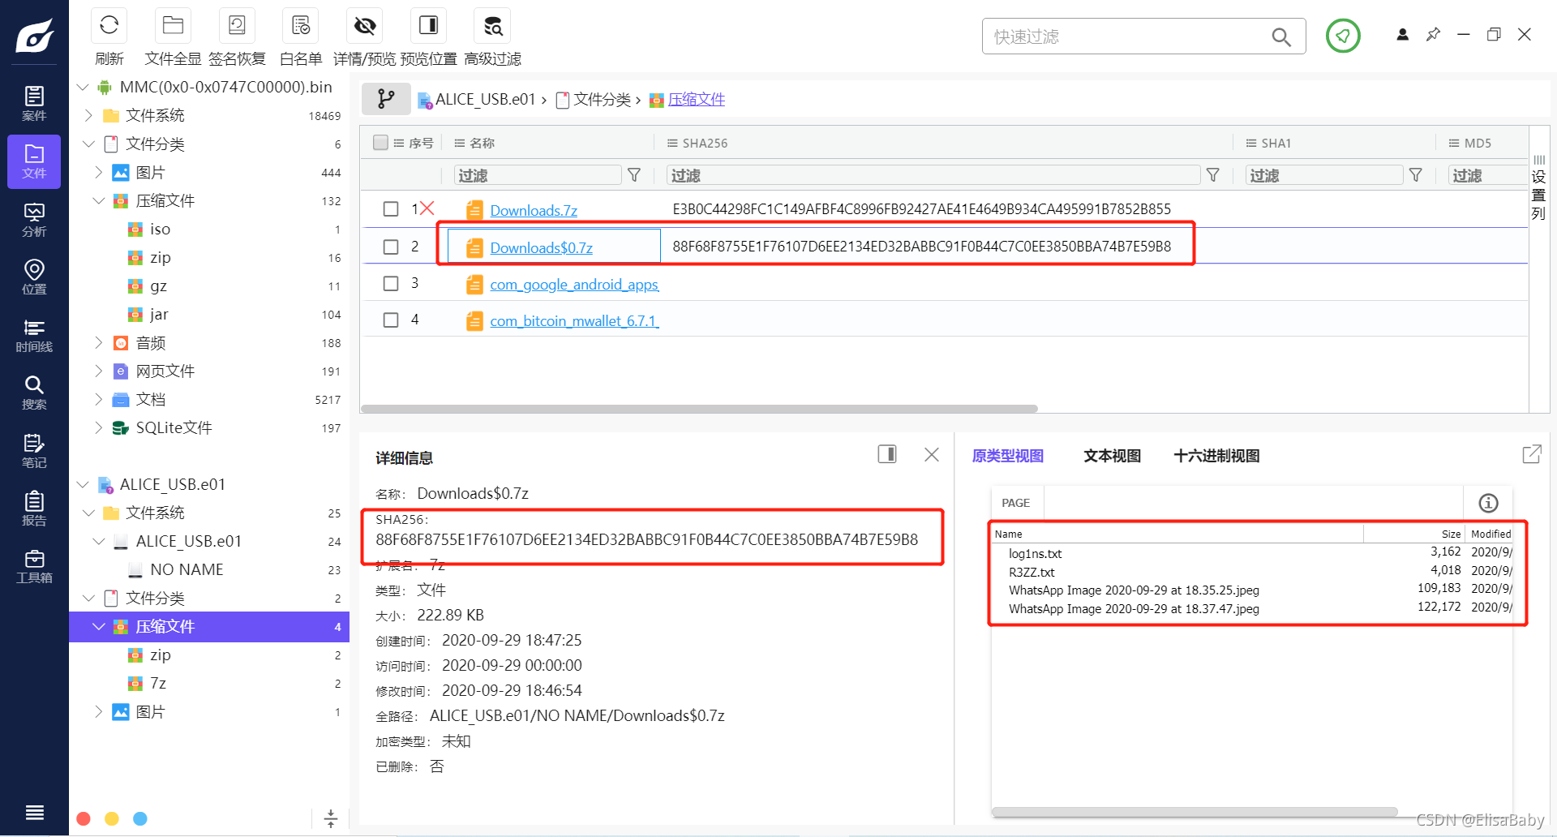Image resolution: width=1557 pixels, height=837 pixels.
Task: Open the 文件 files sidebar section
Action: pos(34,161)
